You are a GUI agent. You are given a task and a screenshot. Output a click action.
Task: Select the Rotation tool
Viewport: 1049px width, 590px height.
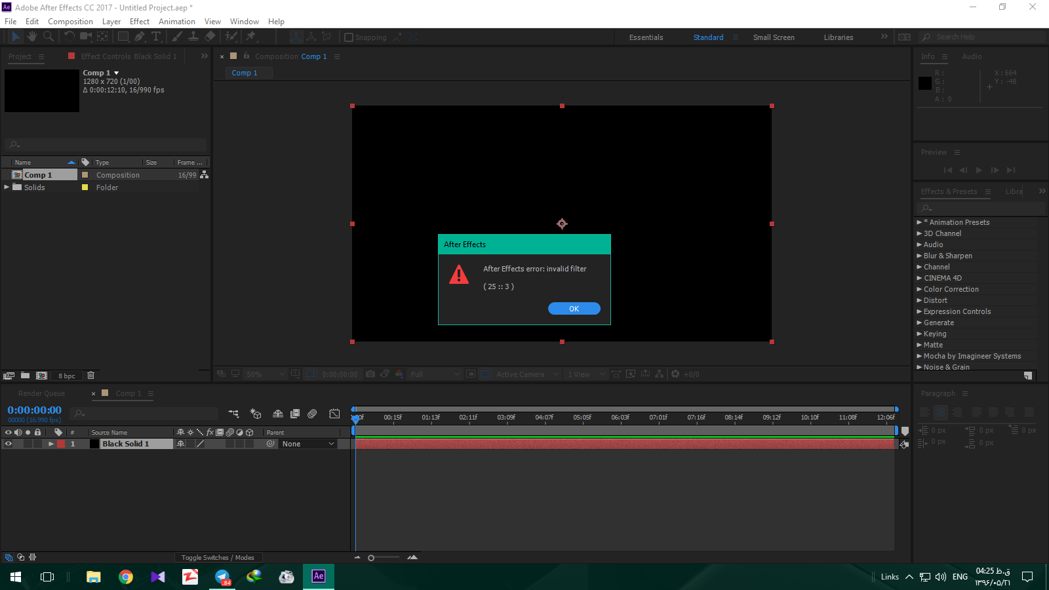pos(69,37)
